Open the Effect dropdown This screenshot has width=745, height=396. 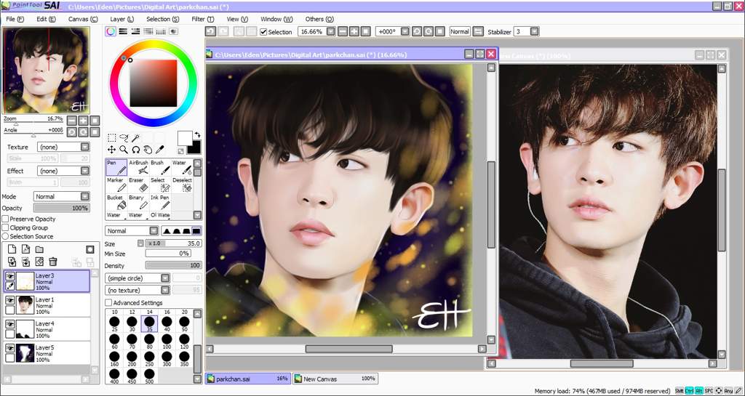pyautogui.click(x=63, y=171)
